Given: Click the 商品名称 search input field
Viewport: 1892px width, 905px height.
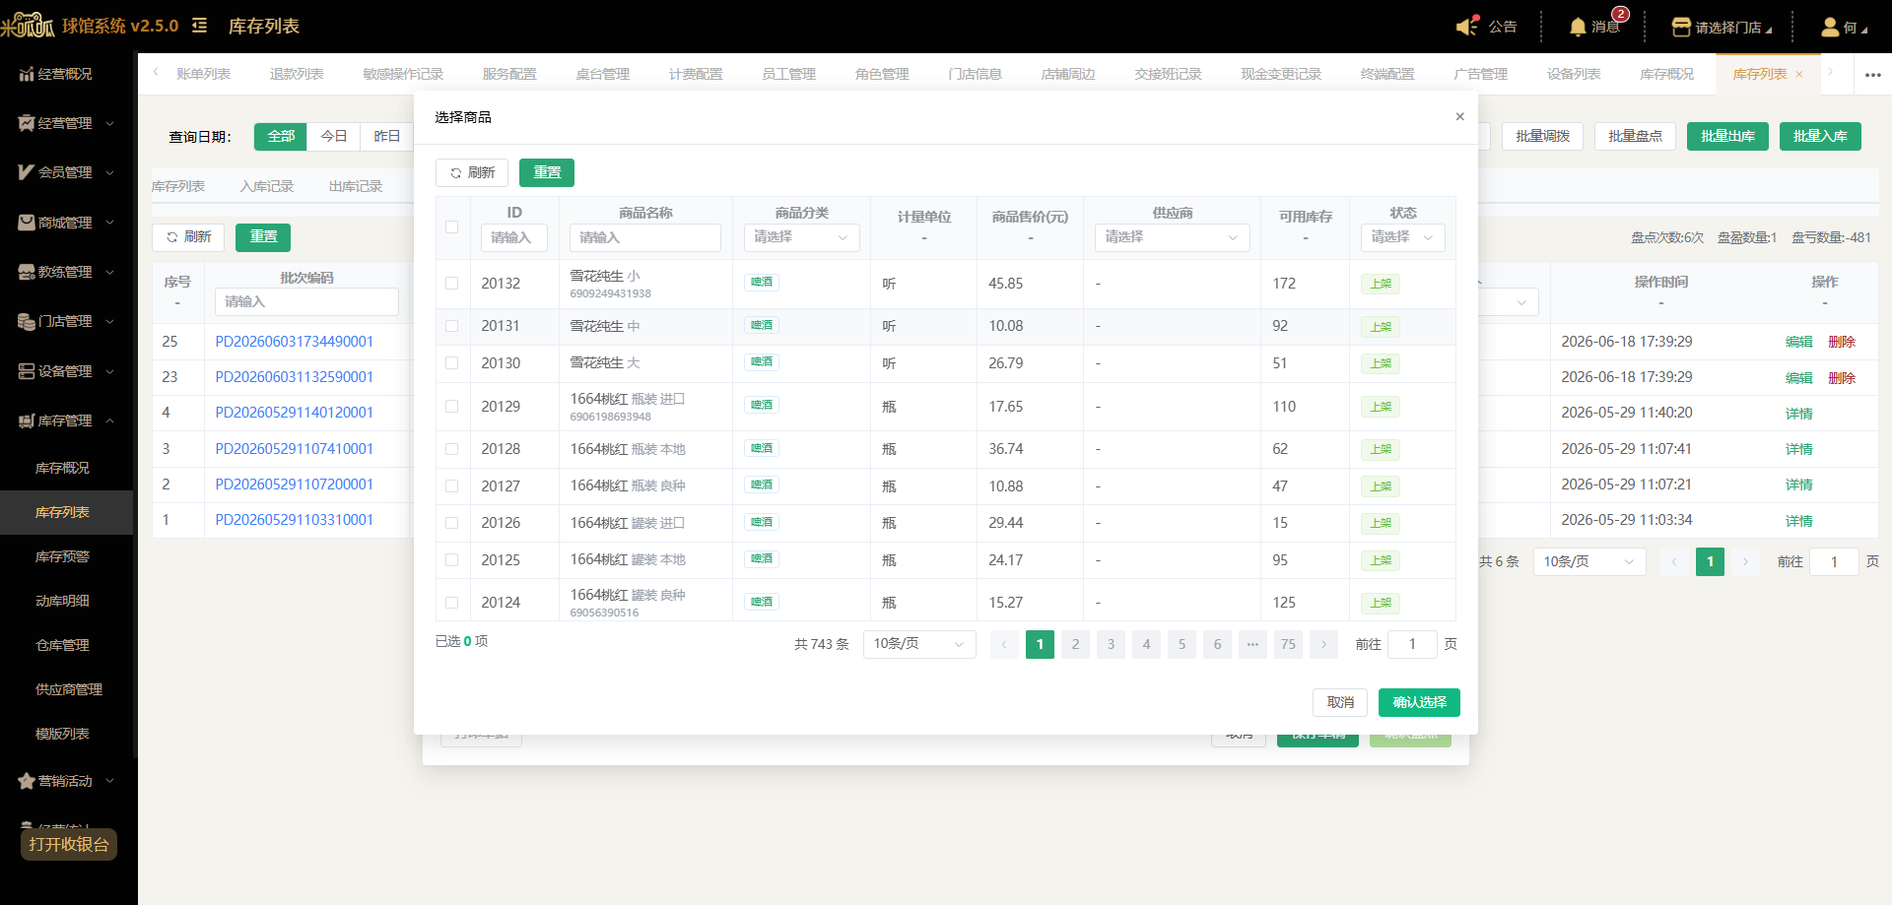Looking at the screenshot, I should pyautogui.click(x=645, y=237).
